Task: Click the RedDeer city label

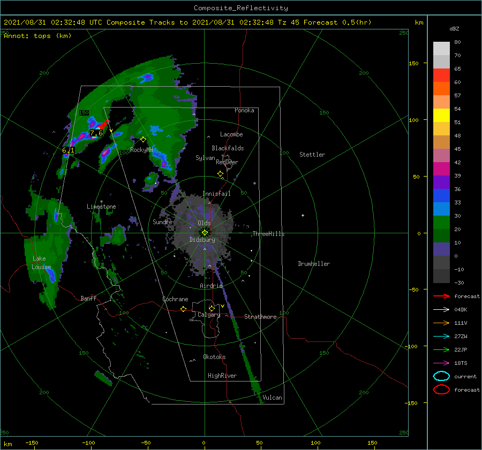Action: click(x=227, y=162)
